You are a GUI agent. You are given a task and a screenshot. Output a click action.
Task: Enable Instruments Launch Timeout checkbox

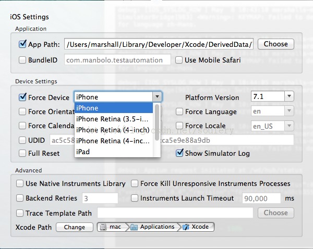click(x=135, y=198)
